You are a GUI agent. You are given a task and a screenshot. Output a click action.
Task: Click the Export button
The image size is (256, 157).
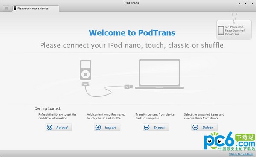[x=156, y=127]
